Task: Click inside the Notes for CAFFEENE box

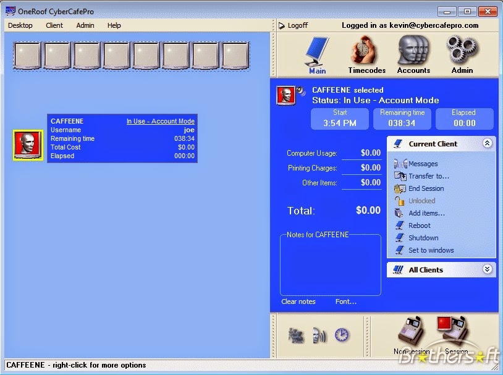Action: pyautogui.click(x=331, y=266)
